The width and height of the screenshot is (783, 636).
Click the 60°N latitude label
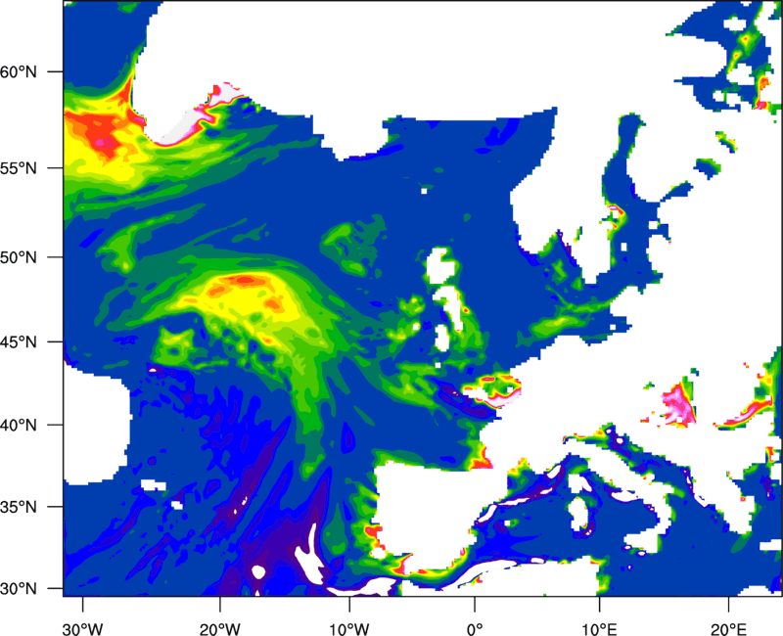pos(19,71)
